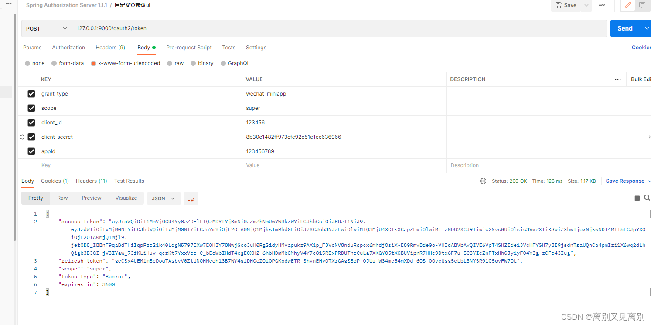Uncheck the scope row checkbox
651x325 pixels.
31,108
